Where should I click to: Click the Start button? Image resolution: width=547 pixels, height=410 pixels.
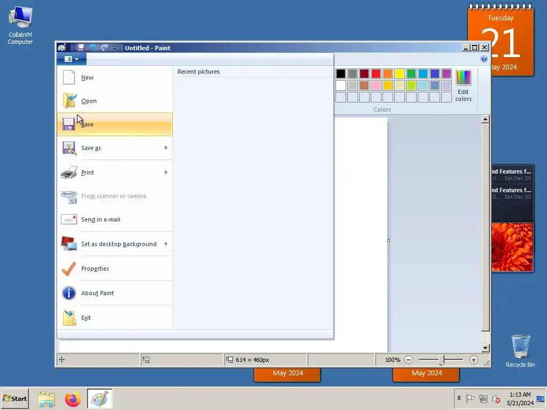pyautogui.click(x=14, y=399)
